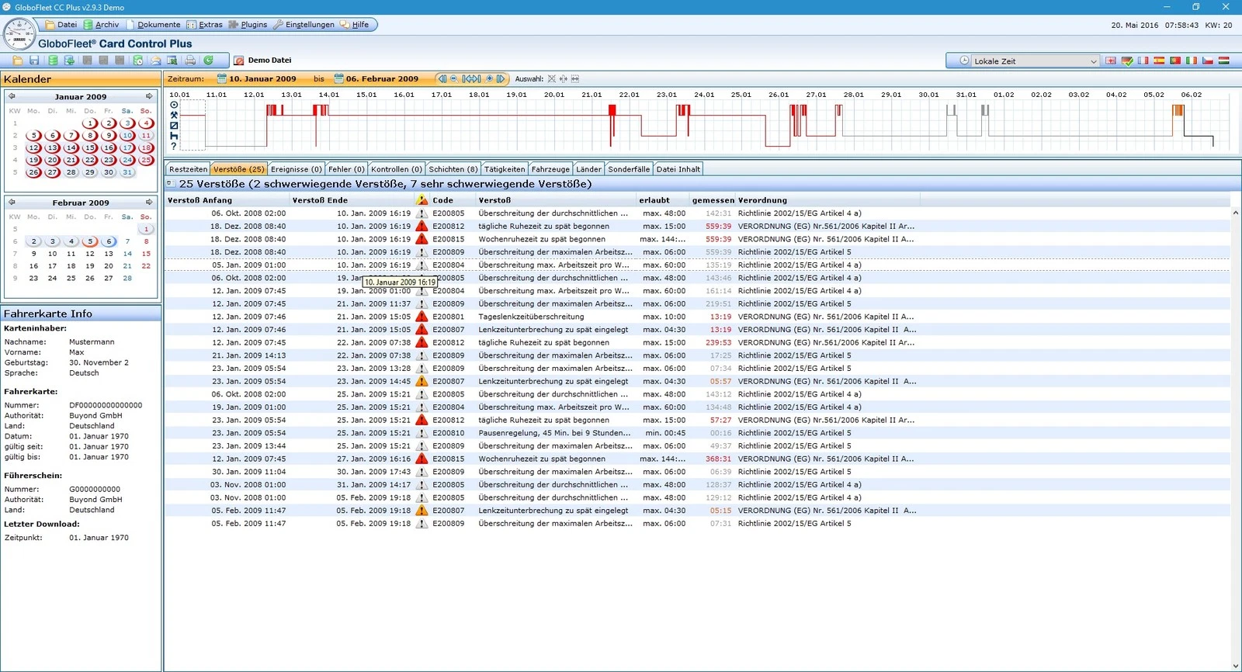Click the 10. Januar 2009 start date field
Viewport: 1242px width, 672px height.
pyautogui.click(x=262, y=78)
